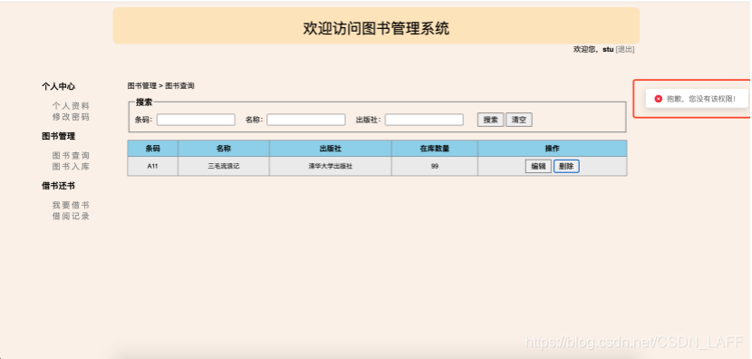The height and width of the screenshot is (359, 752).
Task: Click the 清空 button
Action: 519,120
